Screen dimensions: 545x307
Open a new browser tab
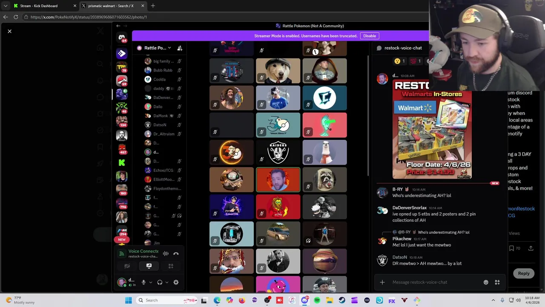point(153,6)
